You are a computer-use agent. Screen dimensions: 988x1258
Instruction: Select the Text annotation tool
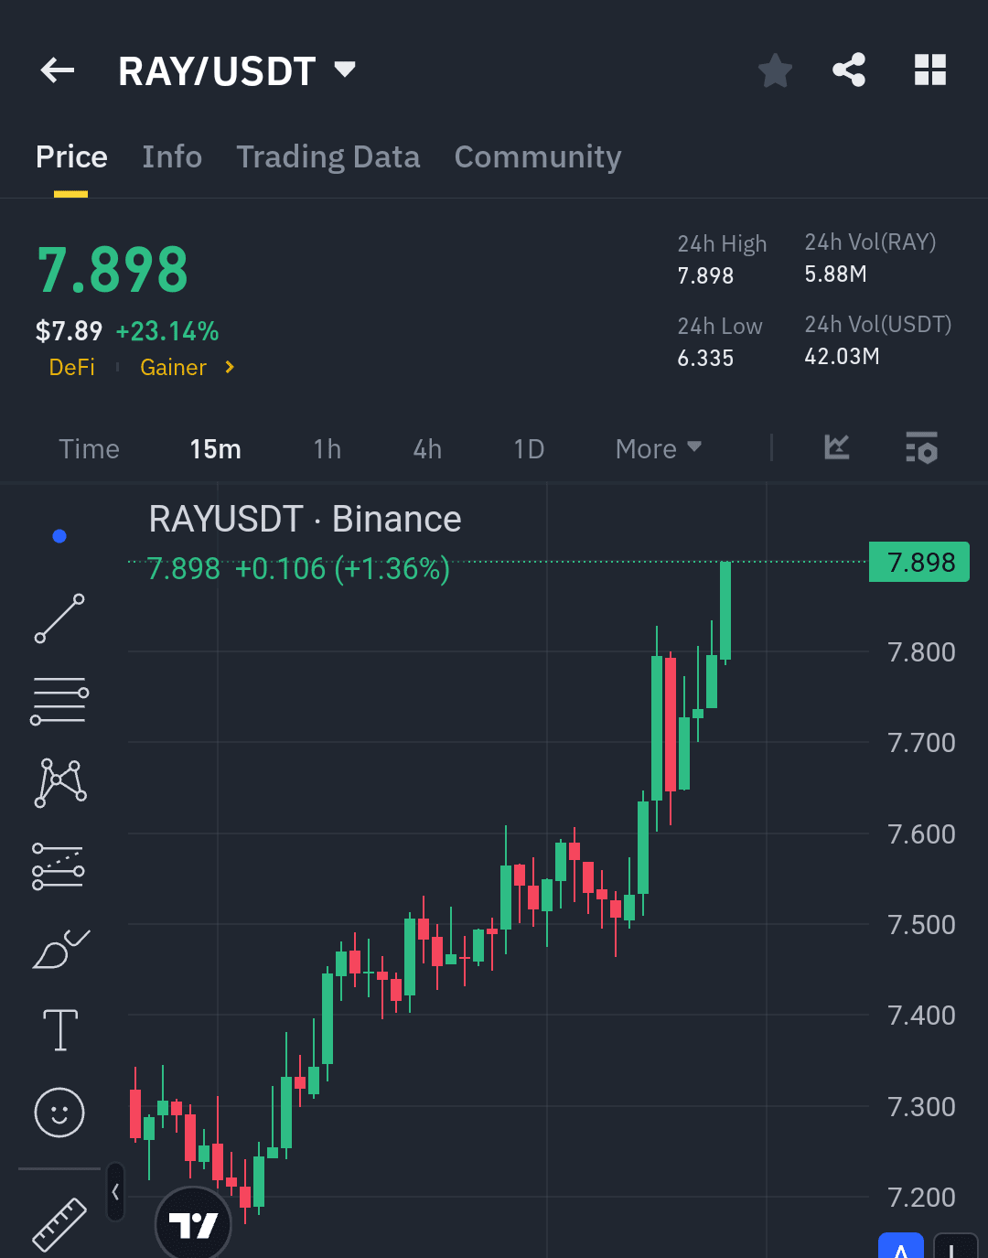pyautogui.click(x=60, y=1030)
